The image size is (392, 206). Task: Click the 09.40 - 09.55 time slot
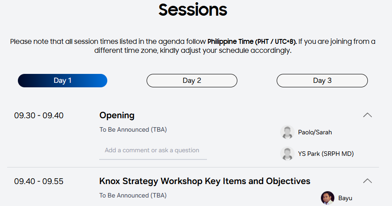tap(39, 181)
